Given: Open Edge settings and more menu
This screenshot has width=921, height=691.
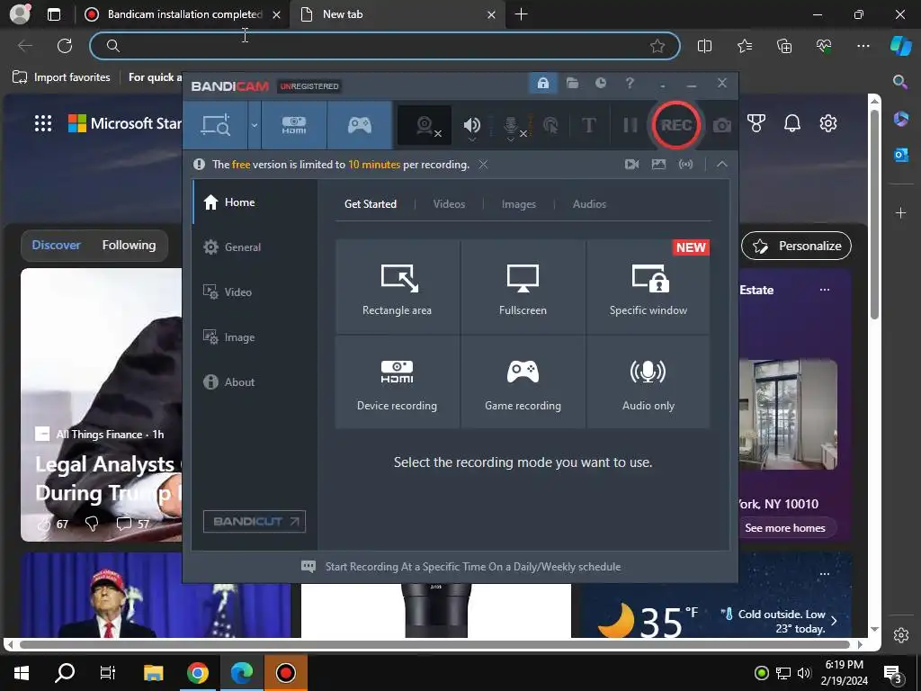Looking at the screenshot, I should (863, 46).
